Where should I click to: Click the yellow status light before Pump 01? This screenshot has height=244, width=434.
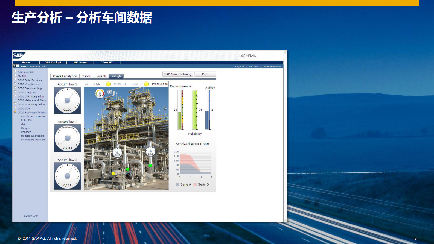pos(109,84)
